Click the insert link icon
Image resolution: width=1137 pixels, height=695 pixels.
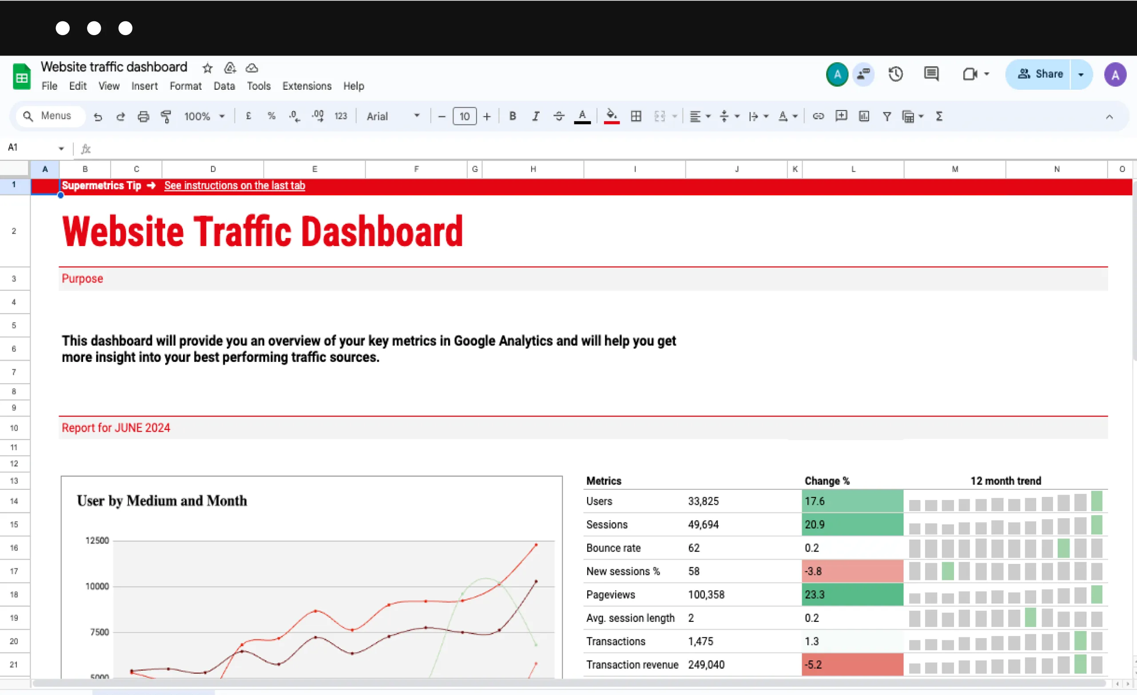pos(818,116)
